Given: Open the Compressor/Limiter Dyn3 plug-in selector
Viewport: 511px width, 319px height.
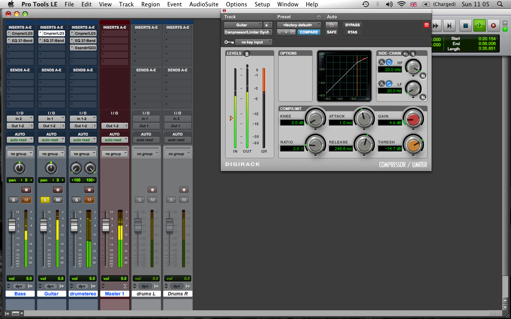Looking at the screenshot, I should tap(248, 32).
